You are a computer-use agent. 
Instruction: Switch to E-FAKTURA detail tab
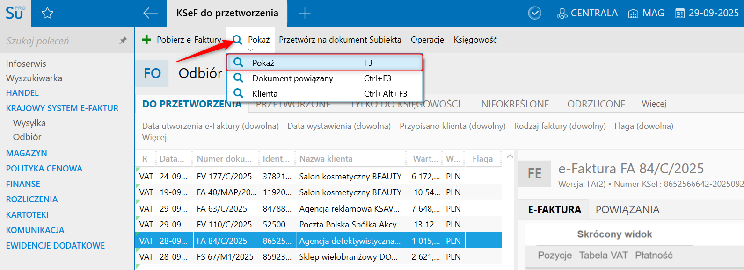tap(554, 210)
